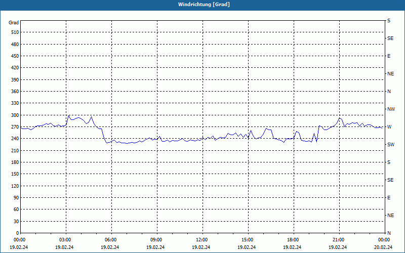
Task: Click the 09:00 time axis label
Action: click(x=156, y=239)
